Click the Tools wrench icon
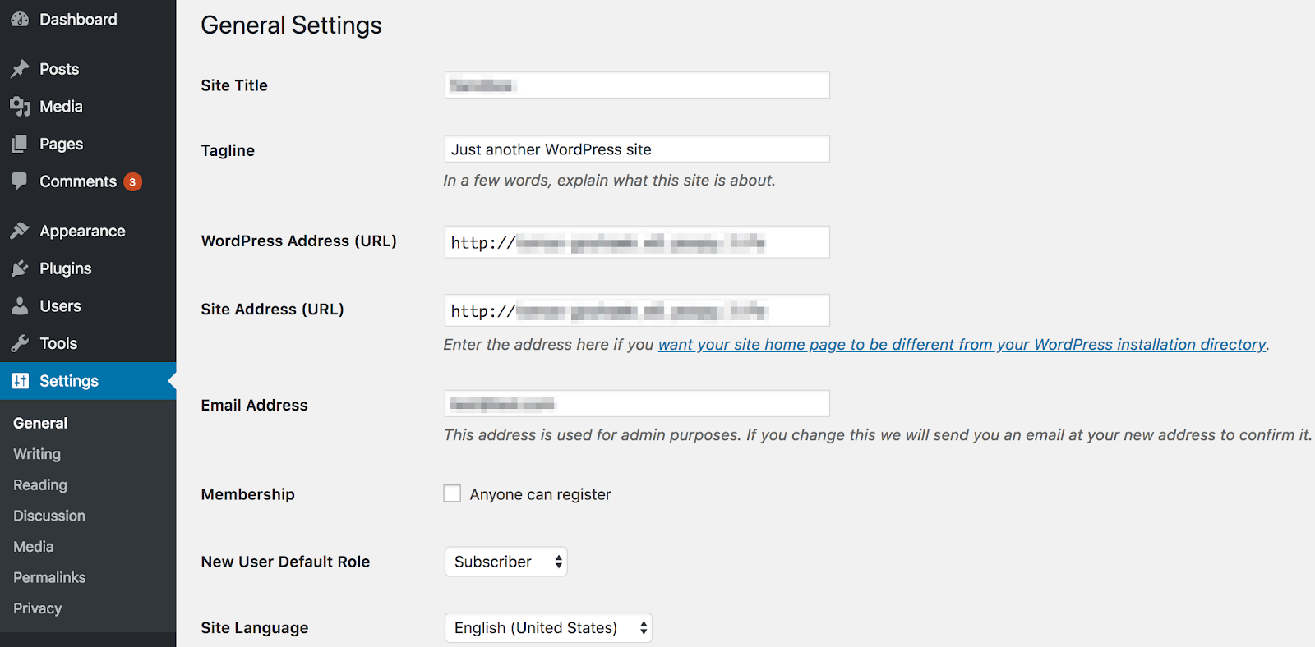This screenshot has height=647, width=1315. coord(20,343)
